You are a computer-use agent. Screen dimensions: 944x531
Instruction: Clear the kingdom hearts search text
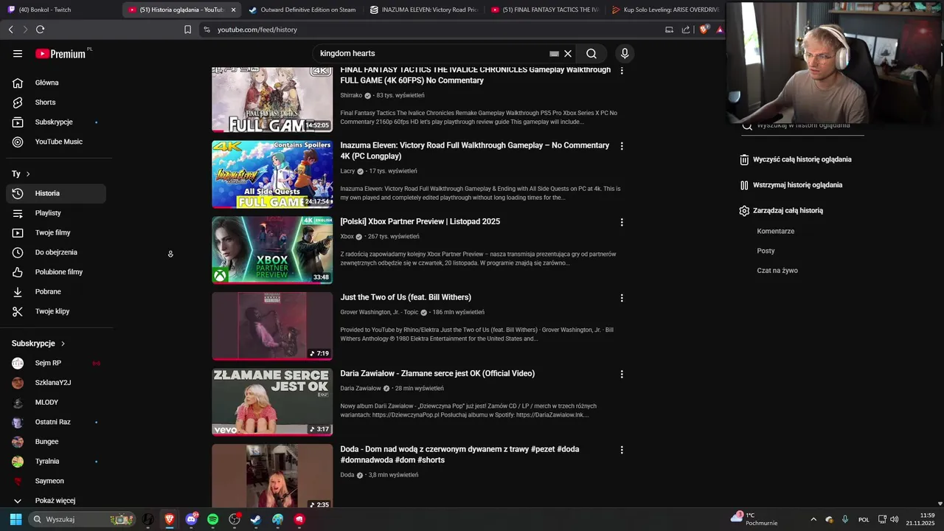[568, 53]
